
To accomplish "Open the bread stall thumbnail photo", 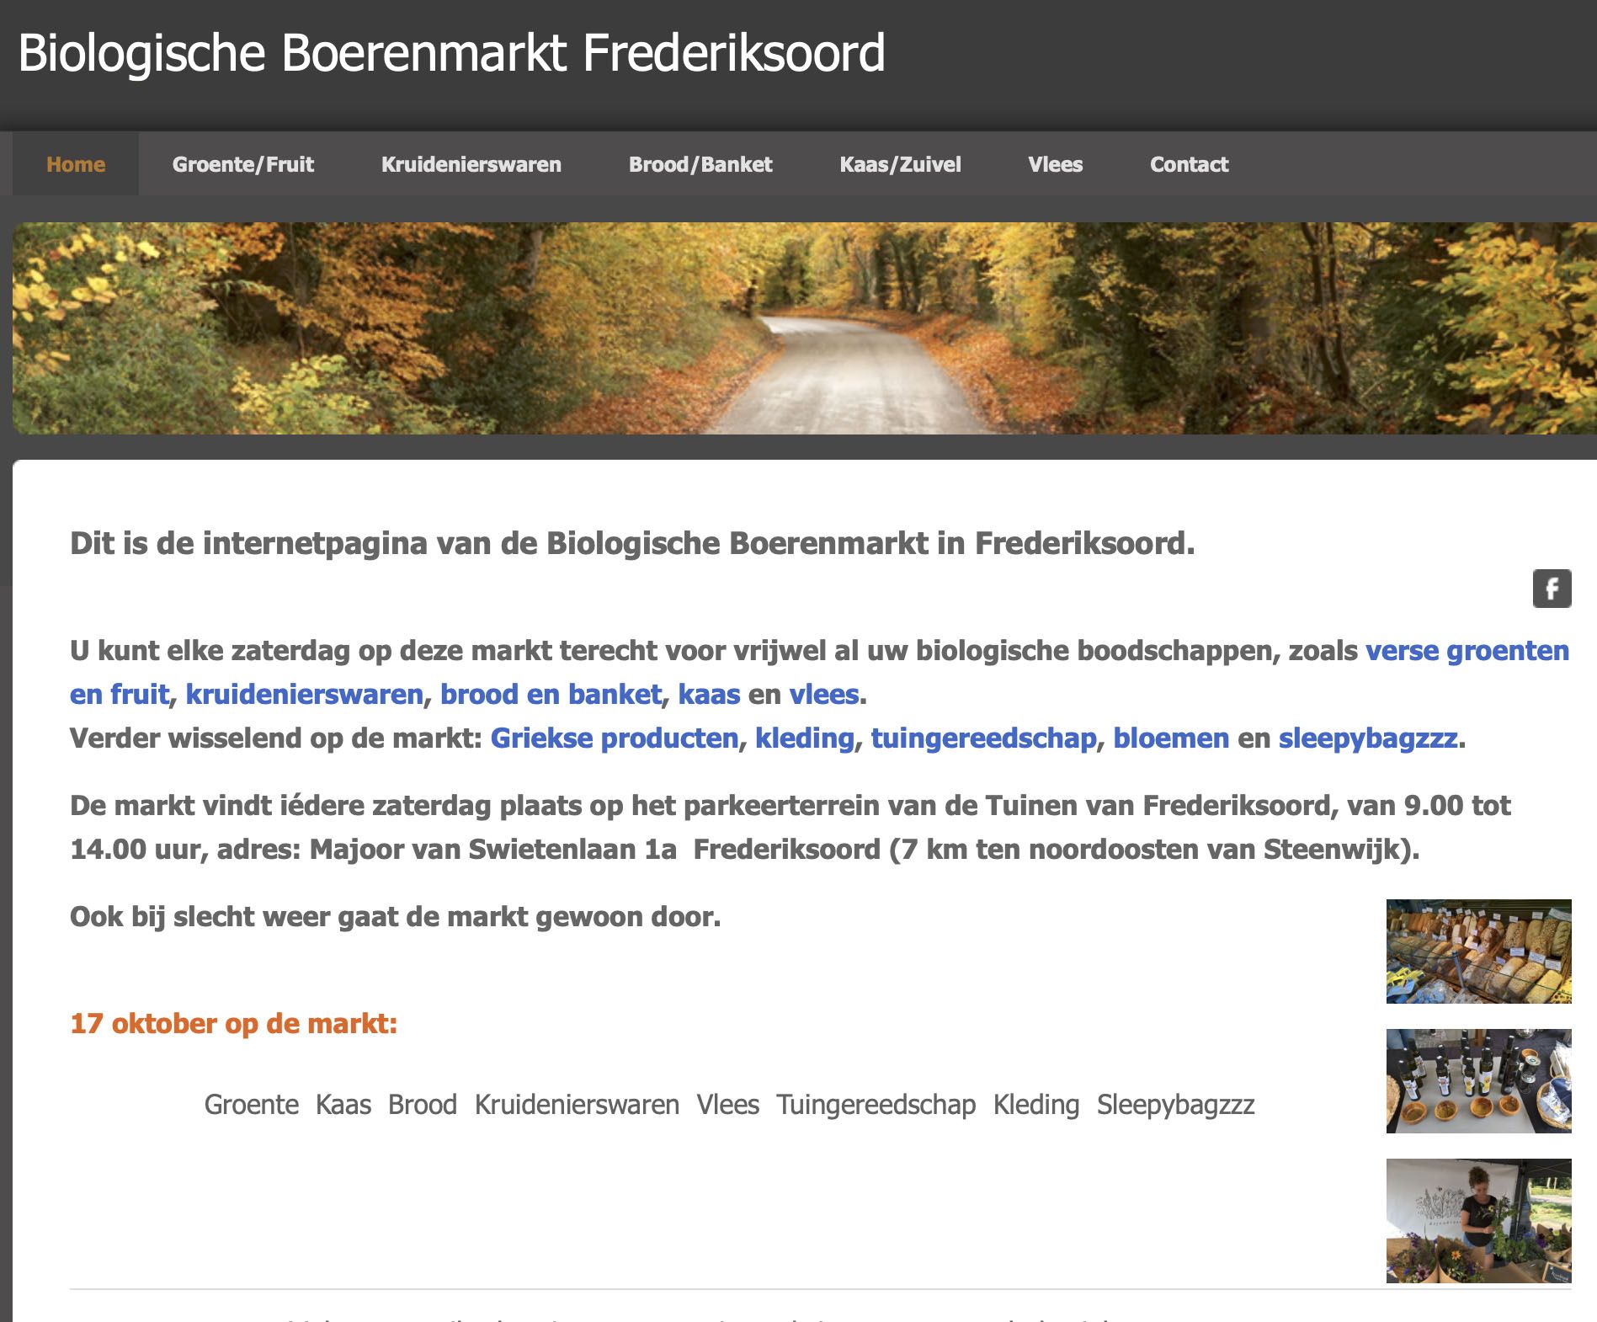I will point(1478,952).
